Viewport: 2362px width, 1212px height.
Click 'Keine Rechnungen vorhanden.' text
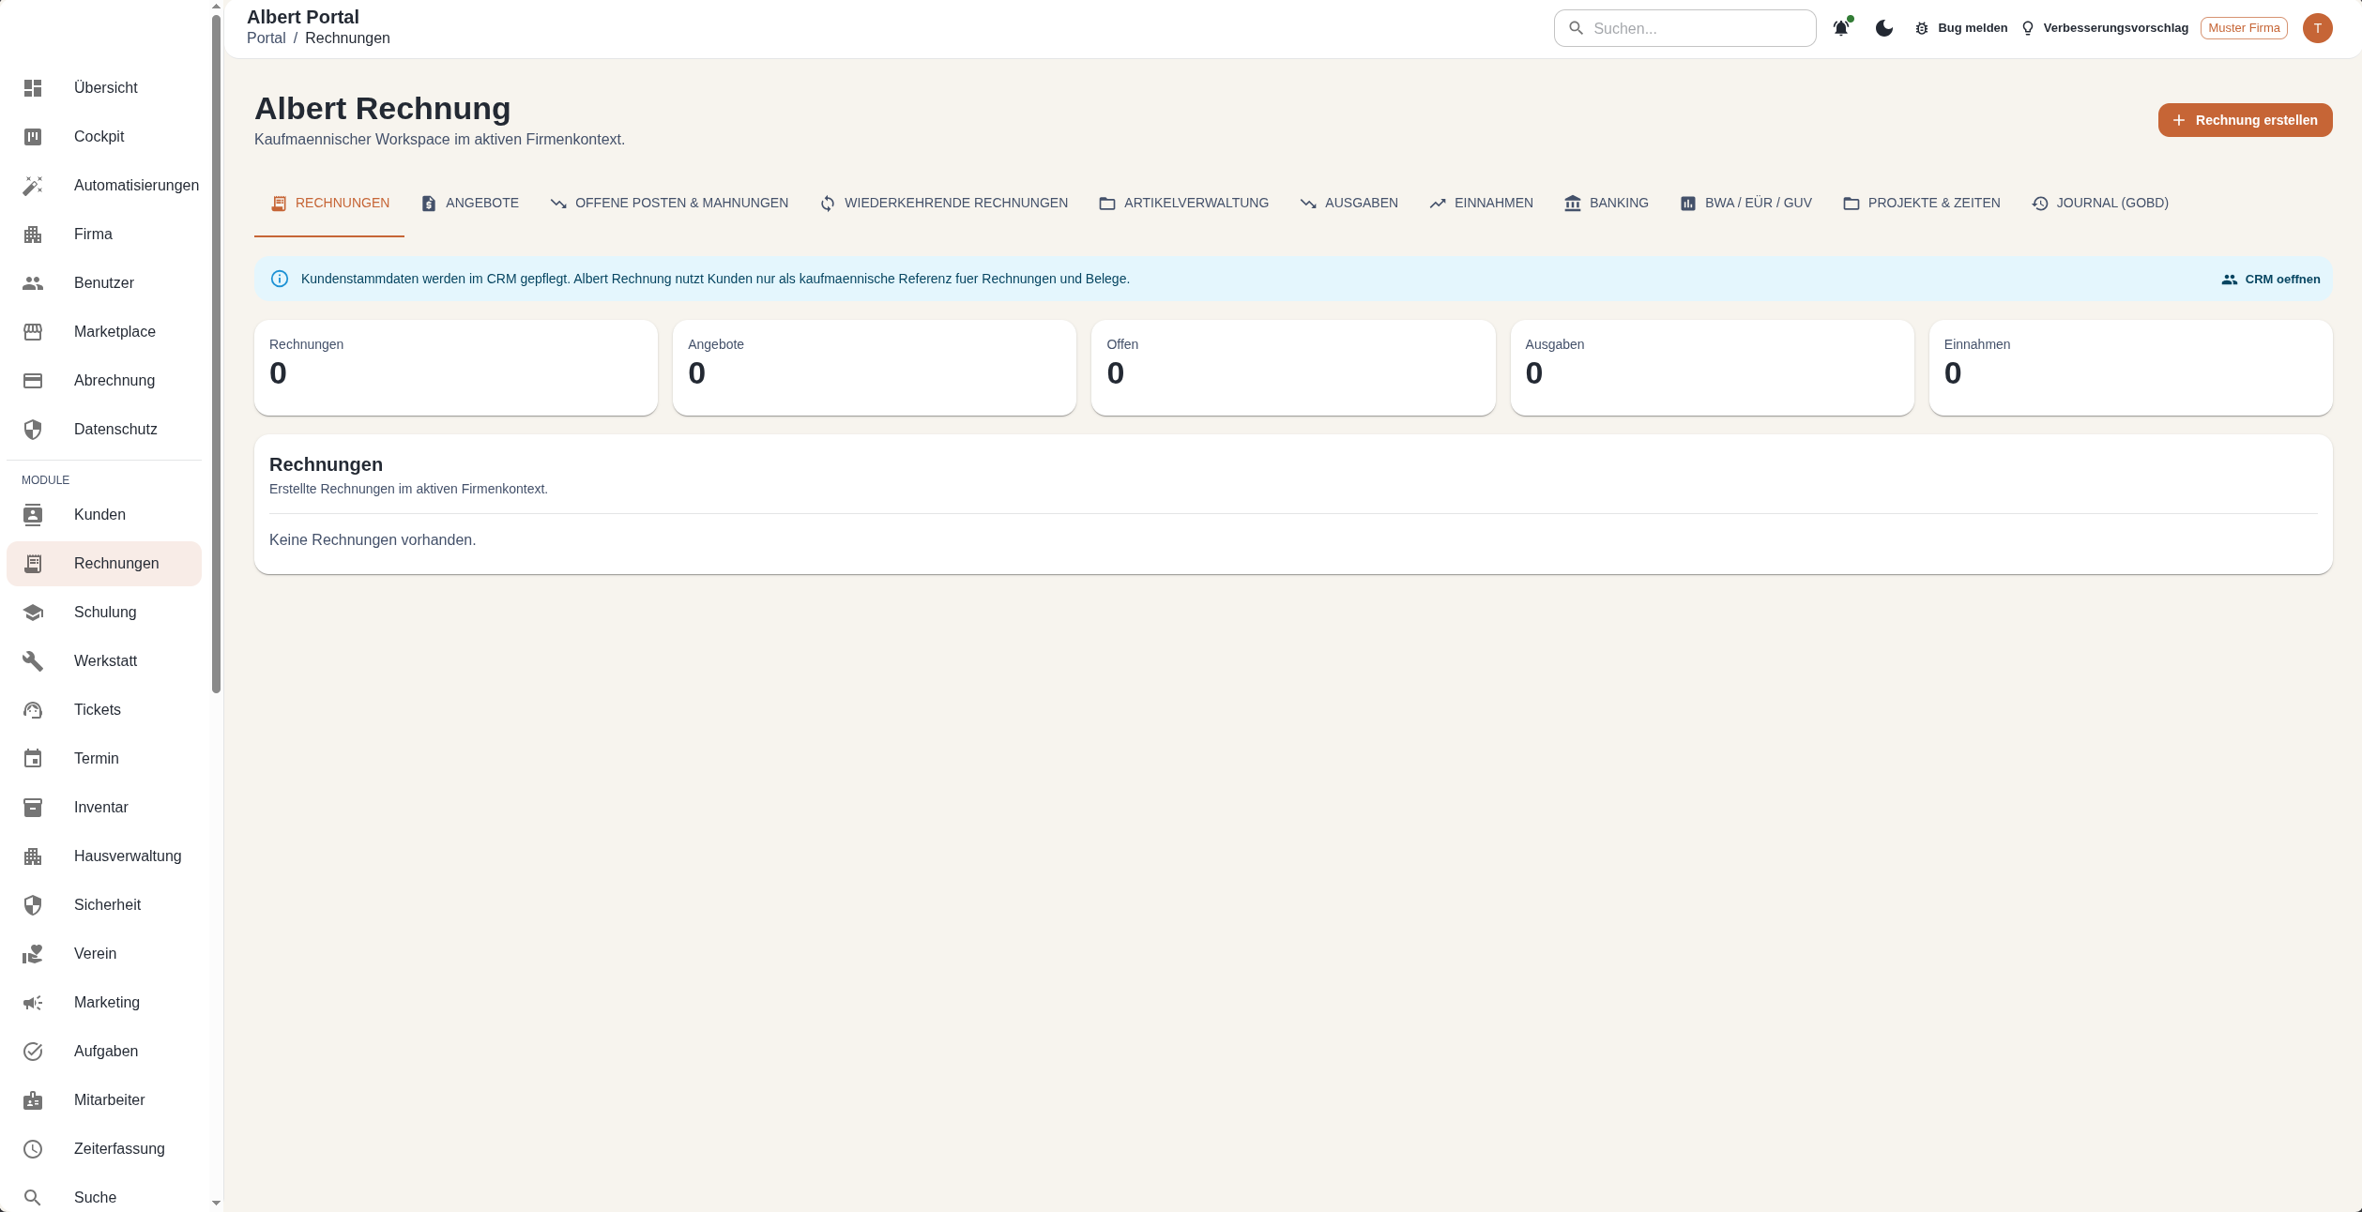pyautogui.click(x=373, y=540)
